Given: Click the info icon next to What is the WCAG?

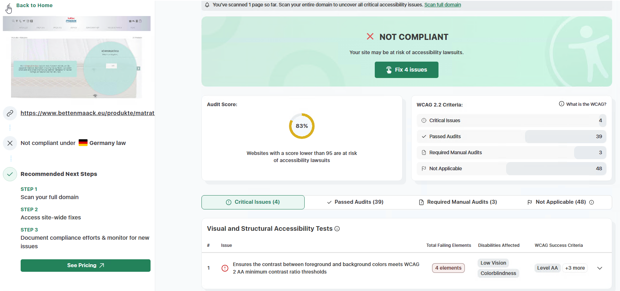Looking at the screenshot, I should (561, 104).
